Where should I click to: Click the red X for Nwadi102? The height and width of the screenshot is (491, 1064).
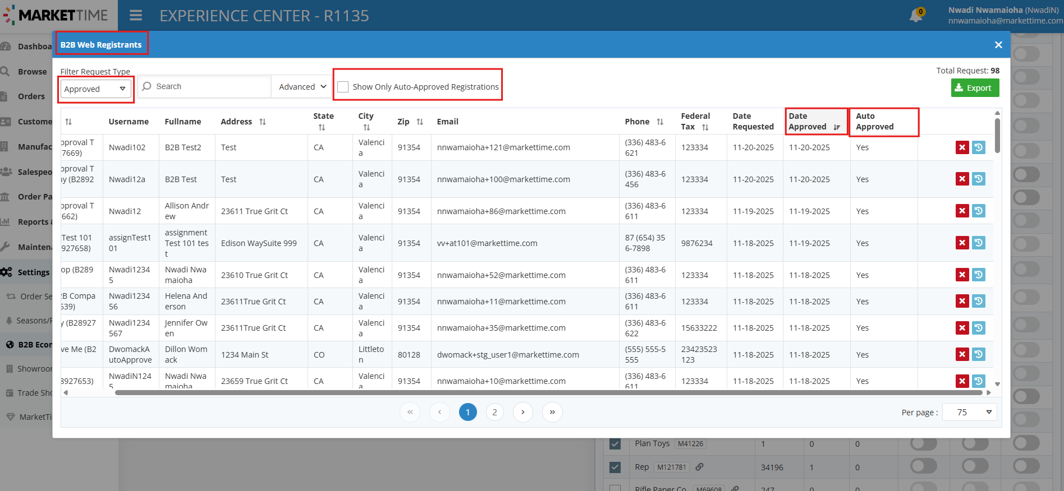click(962, 147)
